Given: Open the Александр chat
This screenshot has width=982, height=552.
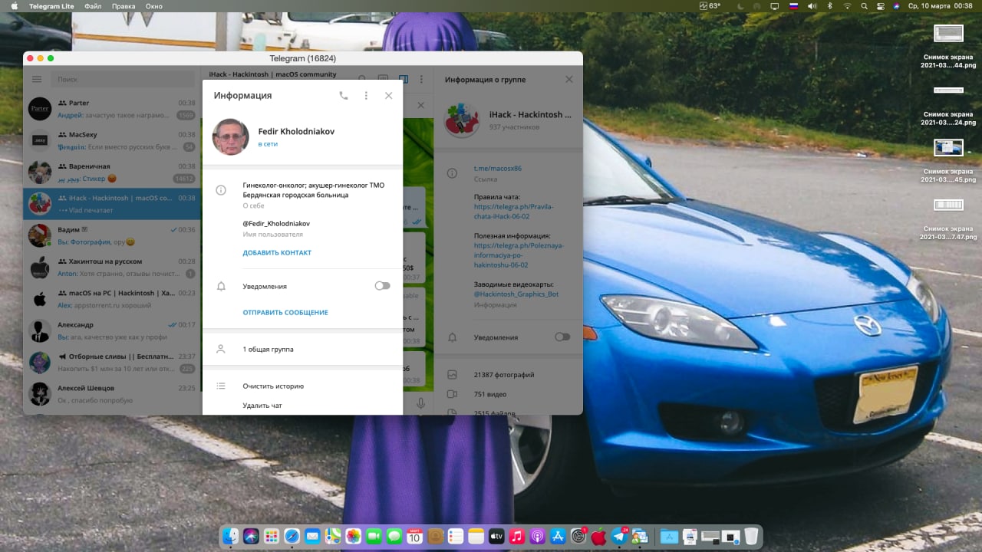Looking at the screenshot, I should pos(112,330).
